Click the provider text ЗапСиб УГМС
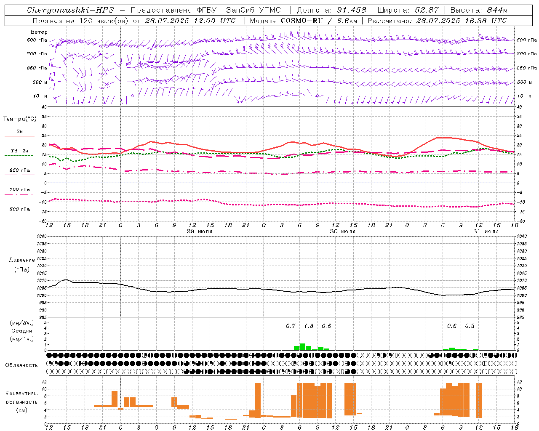 click(x=254, y=10)
